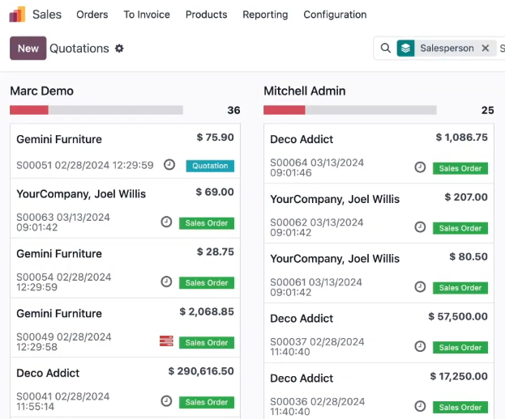
Task: Open the Deco Addict $ 17,250.00 card
Action: click(379, 391)
